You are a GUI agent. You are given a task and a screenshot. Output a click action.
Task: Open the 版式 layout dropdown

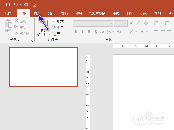59,21
